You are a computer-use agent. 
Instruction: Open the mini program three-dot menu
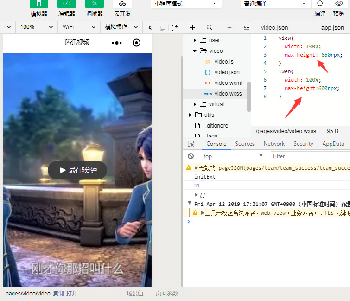[117, 43]
